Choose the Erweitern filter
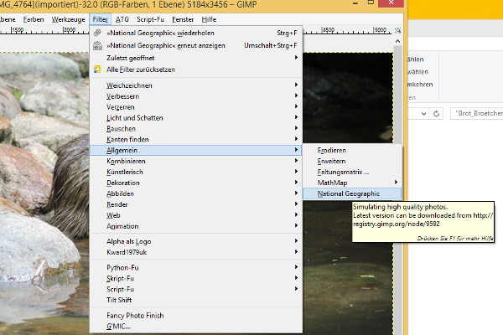Image resolution: width=503 pixels, height=335 pixels. click(x=331, y=161)
